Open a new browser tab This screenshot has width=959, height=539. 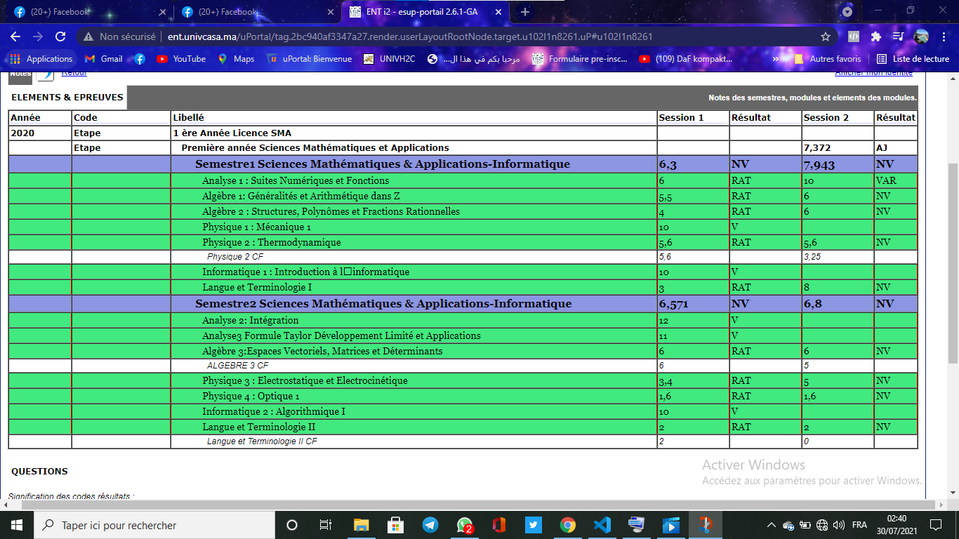pos(525,12)
